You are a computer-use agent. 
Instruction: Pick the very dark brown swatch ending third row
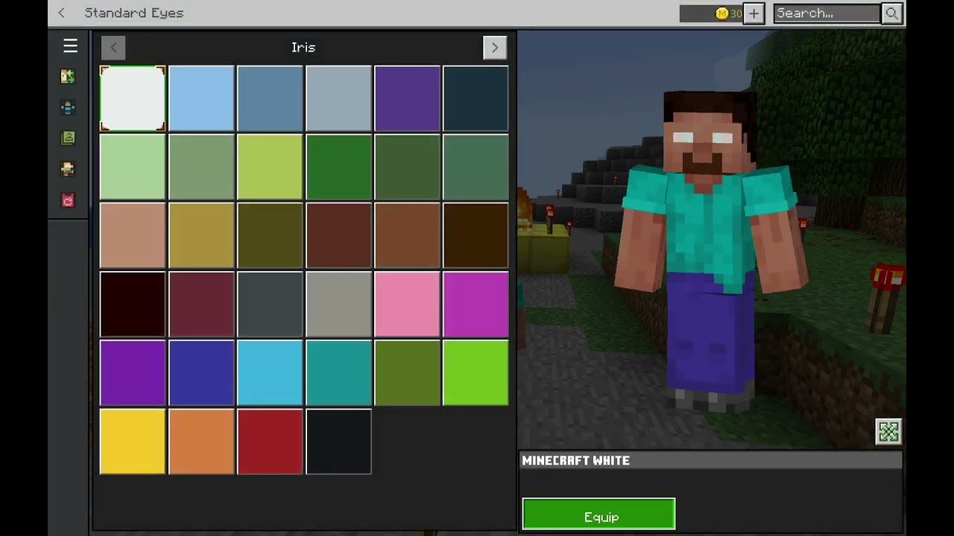(476, 235)
